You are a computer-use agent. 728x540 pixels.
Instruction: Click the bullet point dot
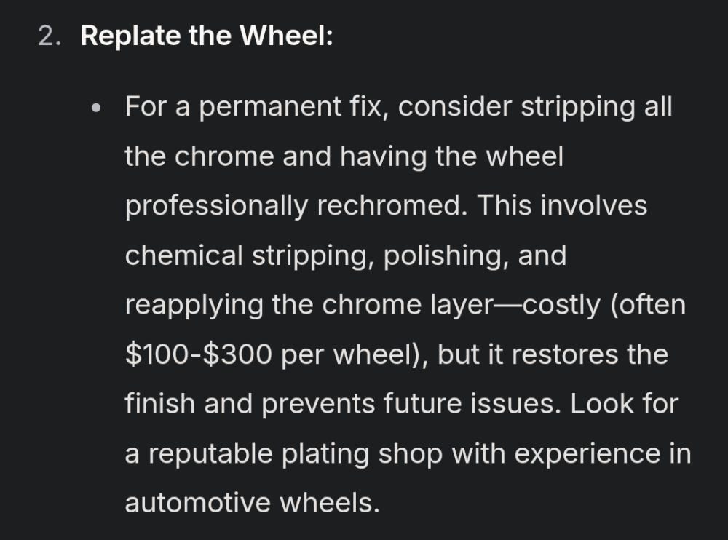[96, 108]
